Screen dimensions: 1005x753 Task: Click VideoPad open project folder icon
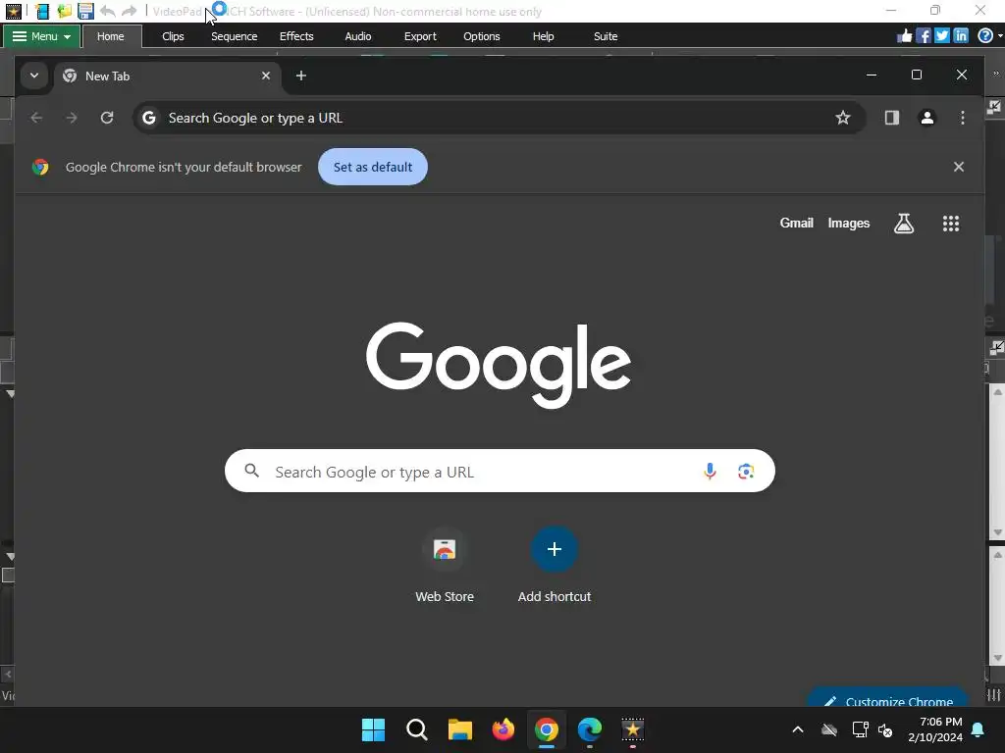tap(64, 11)
